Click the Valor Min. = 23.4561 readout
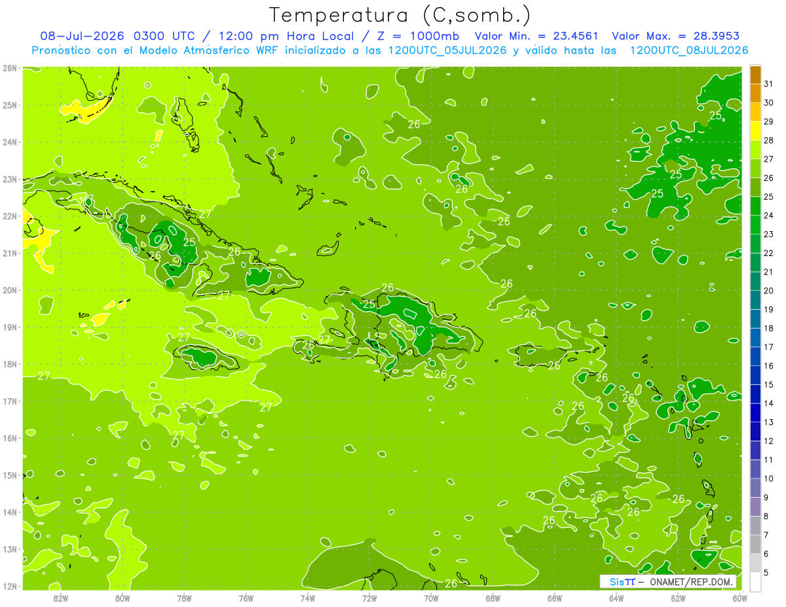The width and height of the screenshot is (786, 607). (x=536, y=36)
